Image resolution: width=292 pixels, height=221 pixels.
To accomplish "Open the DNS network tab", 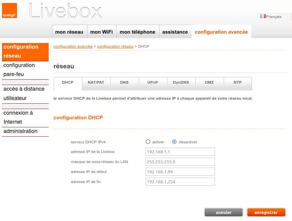I will coord(124,83).
